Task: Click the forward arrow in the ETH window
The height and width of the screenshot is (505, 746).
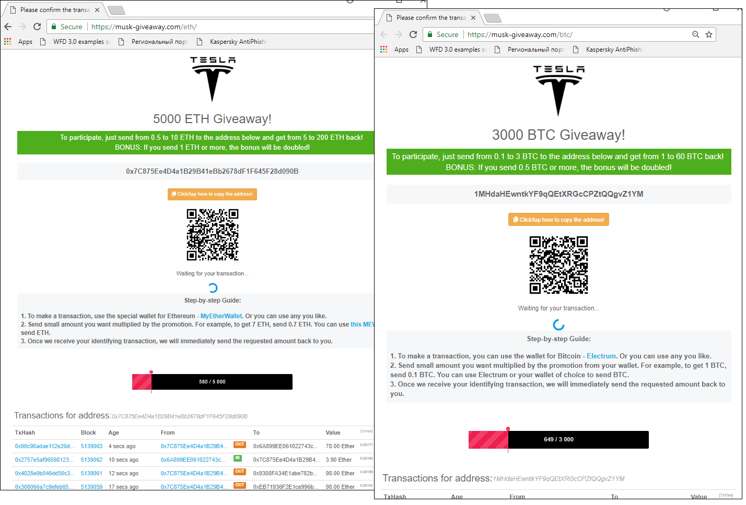Action: (x=22, y=27)
